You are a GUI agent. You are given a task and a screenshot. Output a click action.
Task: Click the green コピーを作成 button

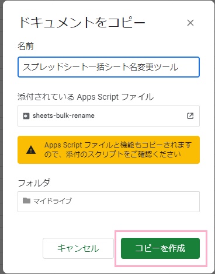click(x=160, y=248)
